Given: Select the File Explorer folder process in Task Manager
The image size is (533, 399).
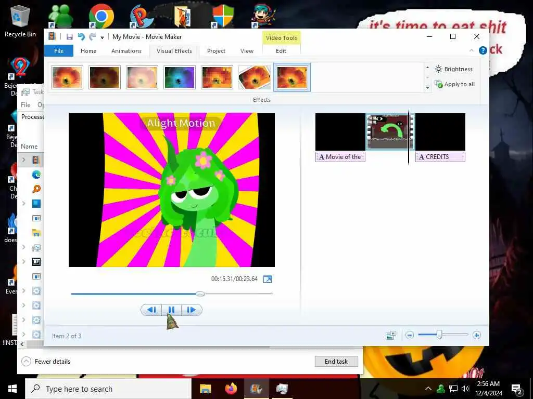Looking at the screenshot, I should 36,233.
